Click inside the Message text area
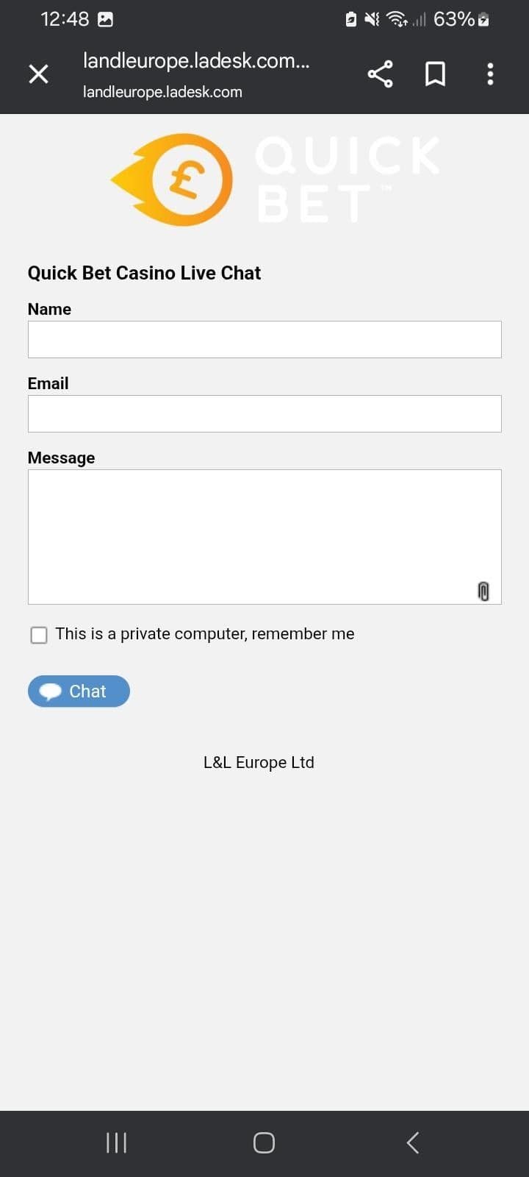This screenshot has width=529, height=1177. coord(264,530)
